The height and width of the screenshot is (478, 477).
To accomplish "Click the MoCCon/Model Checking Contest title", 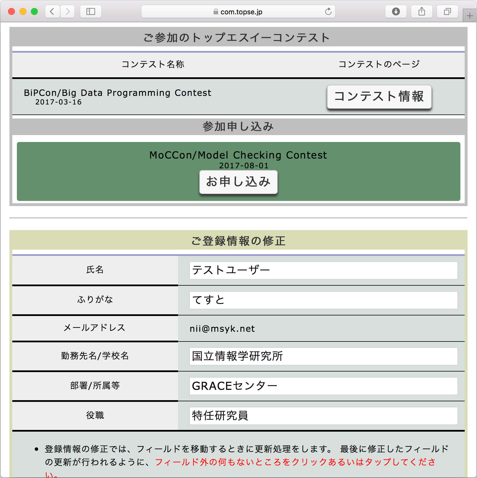I will tap(238, 155).
